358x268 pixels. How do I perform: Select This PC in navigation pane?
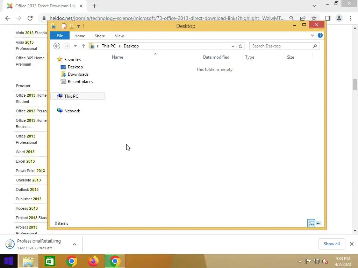pos(71,96)
